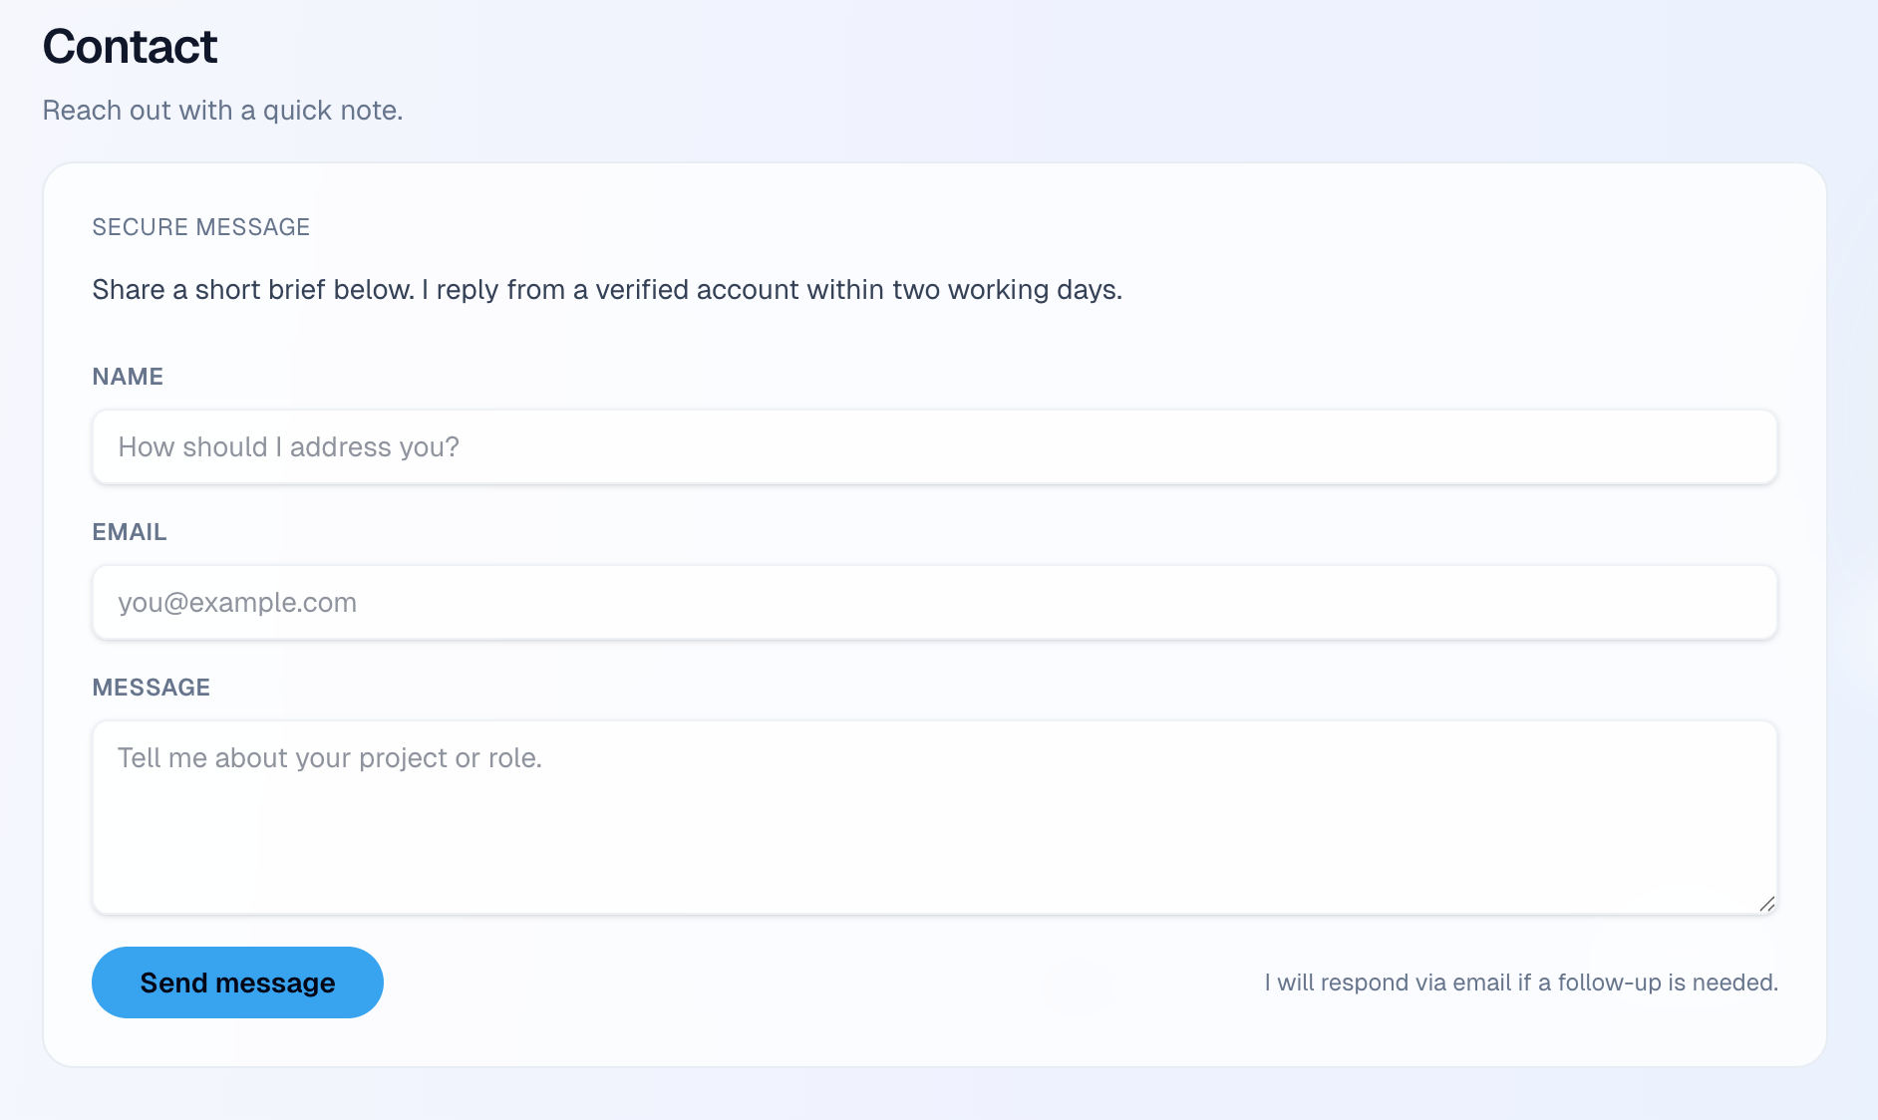Click the word 'Send' on the blue button
1878x1120 pixels.
click(x=173, y=982)
